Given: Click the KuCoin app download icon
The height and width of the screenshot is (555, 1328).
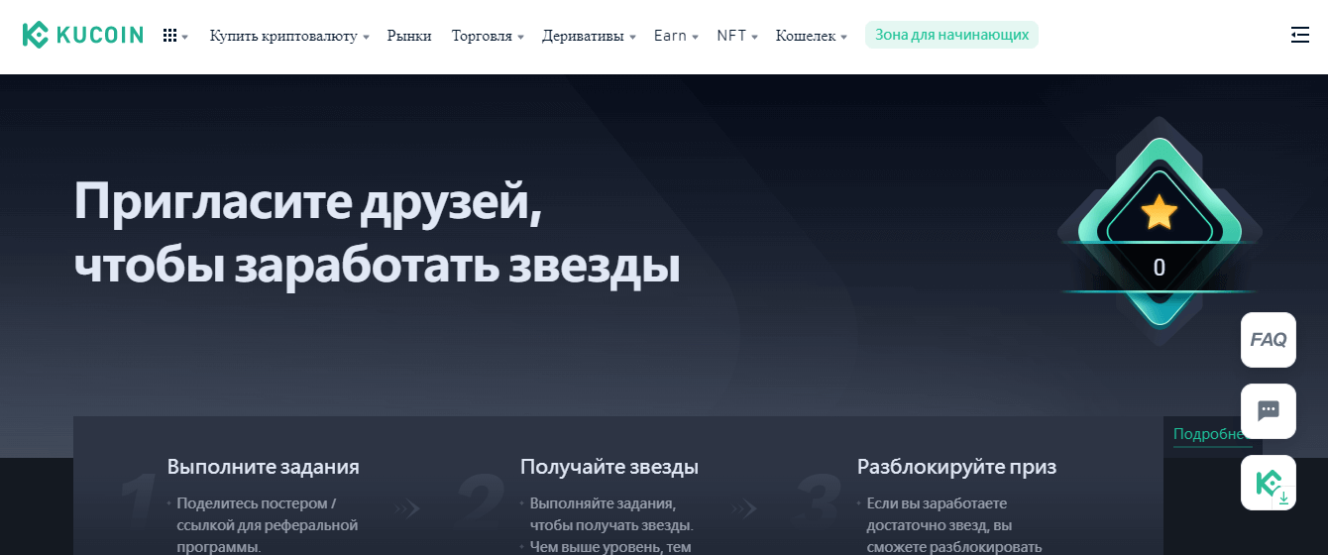Looking at the screenshot, I should point(1268,484).
